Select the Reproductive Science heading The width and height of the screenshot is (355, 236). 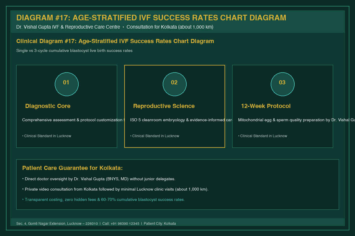tap(164, 106)
